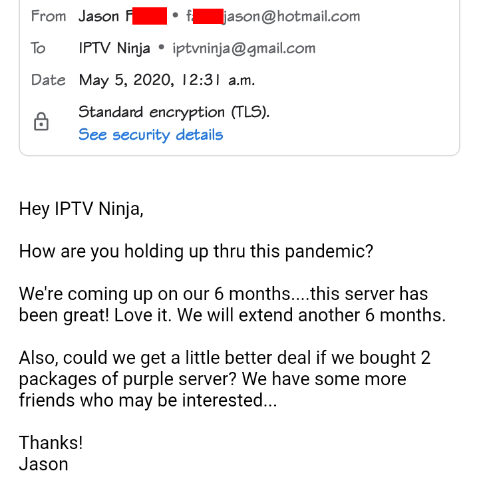Image resolution: width=479 pixels, height=479 pixels.
Task: Click the padlock encryption icon
Action: (41, 122)
